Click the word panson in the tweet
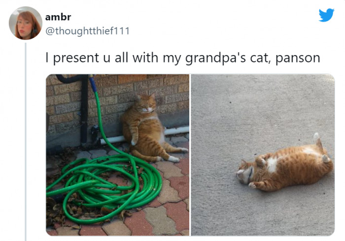Viewport: 345px width, 241px height. pos(298,59)
